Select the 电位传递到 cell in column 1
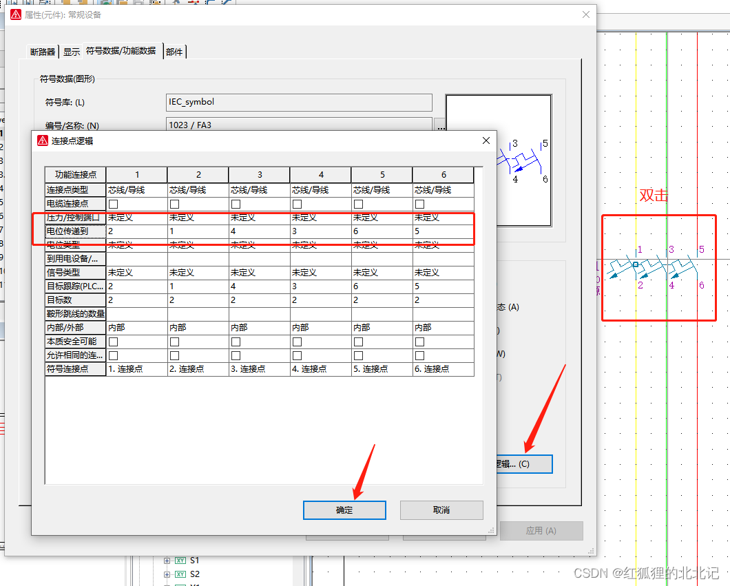This screenshot has height=586, width=730. click(136, 231)
